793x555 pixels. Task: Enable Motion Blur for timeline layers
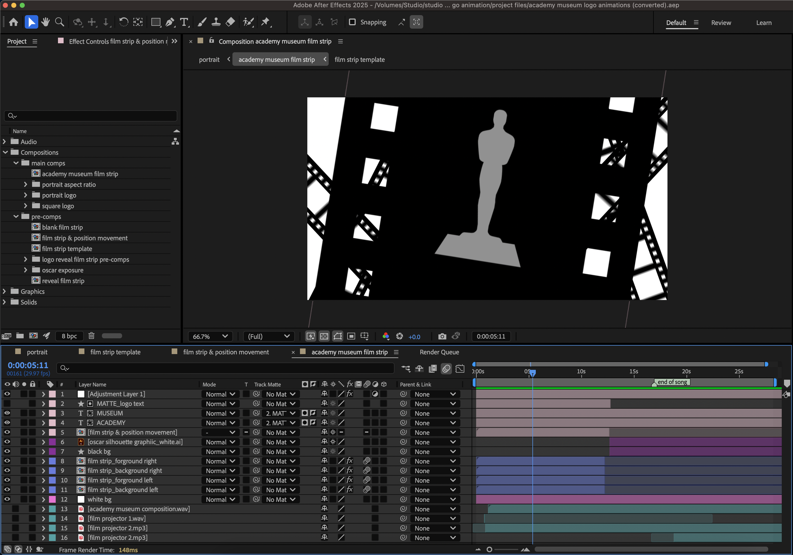click(x=446, y=369)
